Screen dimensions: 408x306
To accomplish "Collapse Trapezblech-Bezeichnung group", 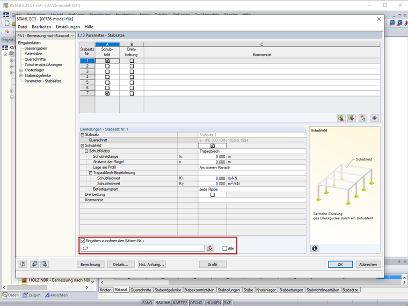I will [x=91, y=173].
